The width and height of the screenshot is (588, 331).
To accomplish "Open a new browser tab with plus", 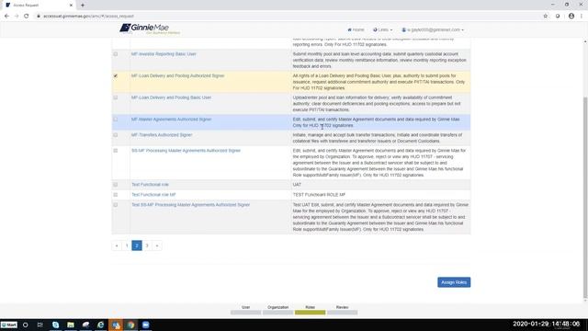I will tap(83, 6).
